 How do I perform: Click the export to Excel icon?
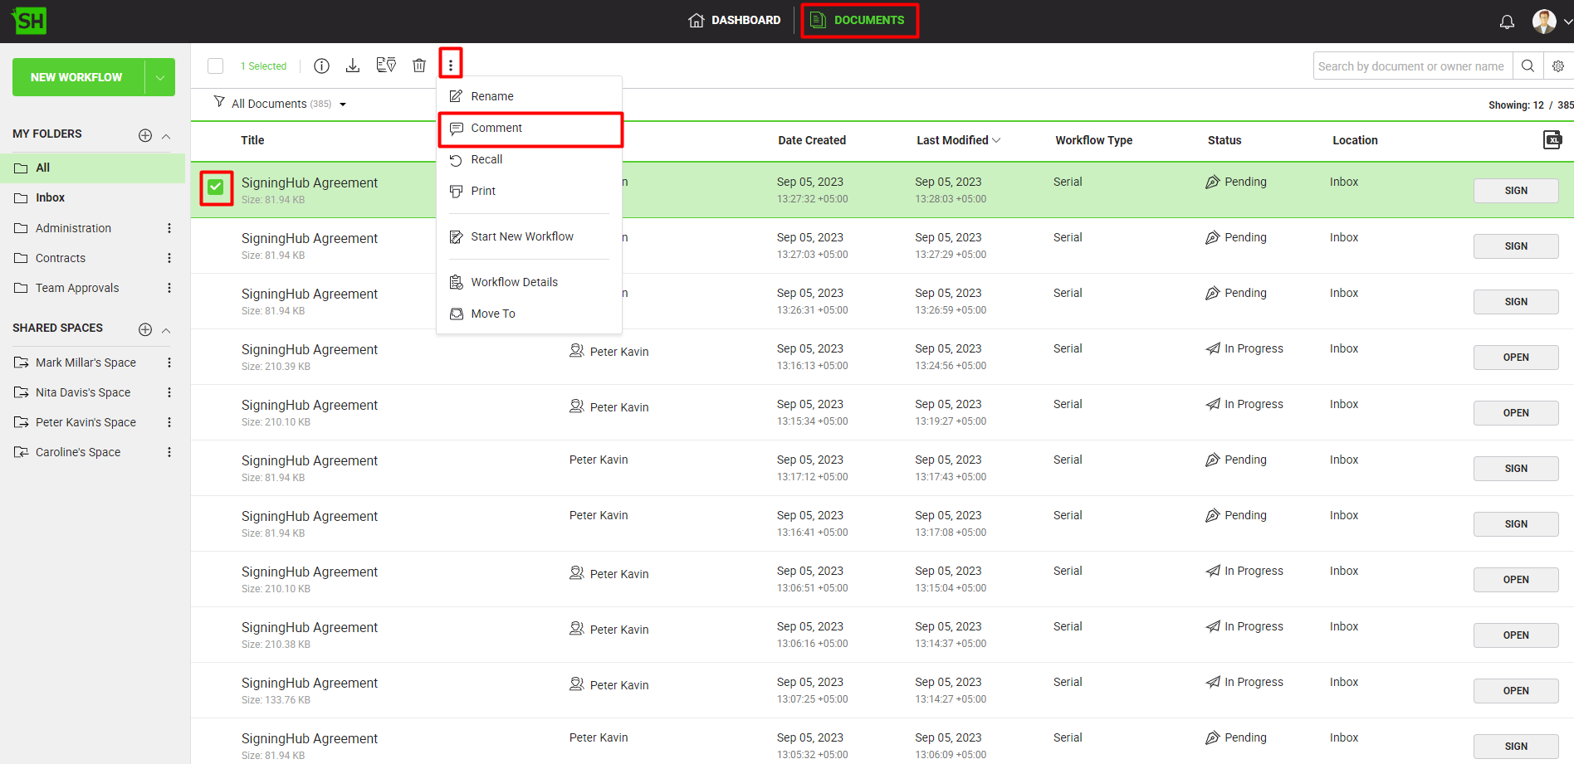[x=1552, y=140]
